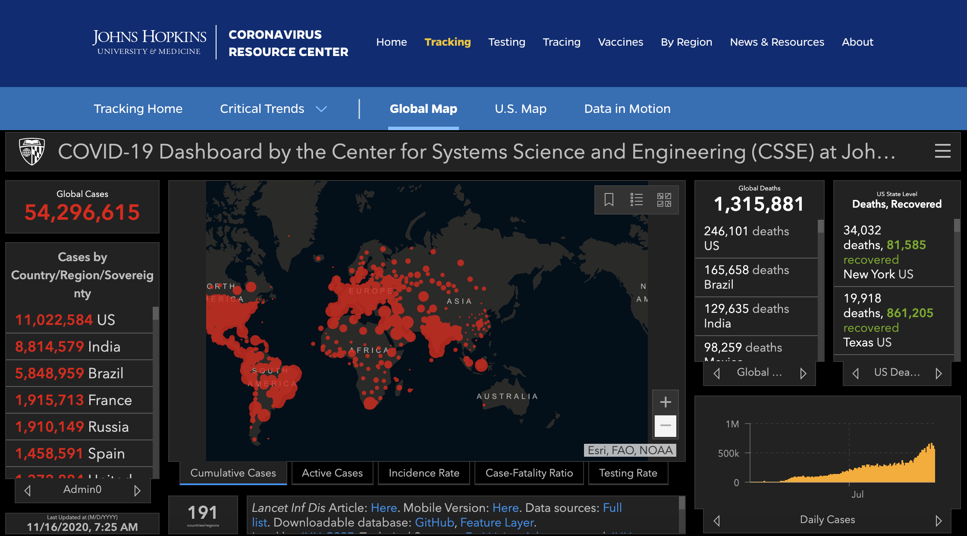
Task: Open the Vaccines menu item
Action: 620,42
